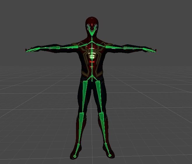Image resolution: width=192 pixels, height=164 pixels.
Task: Select the spine bone through the torso
Action: pos(92,59)
